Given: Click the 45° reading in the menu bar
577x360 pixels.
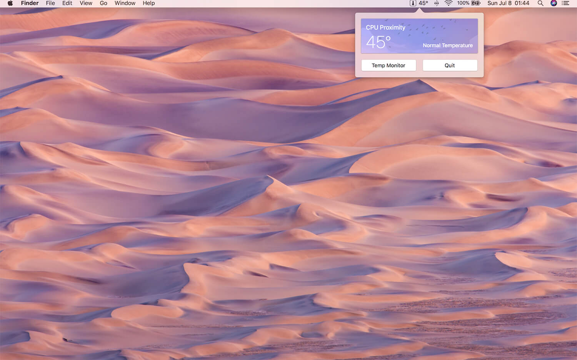Looking at the screenshot, I should click(423, 3).
